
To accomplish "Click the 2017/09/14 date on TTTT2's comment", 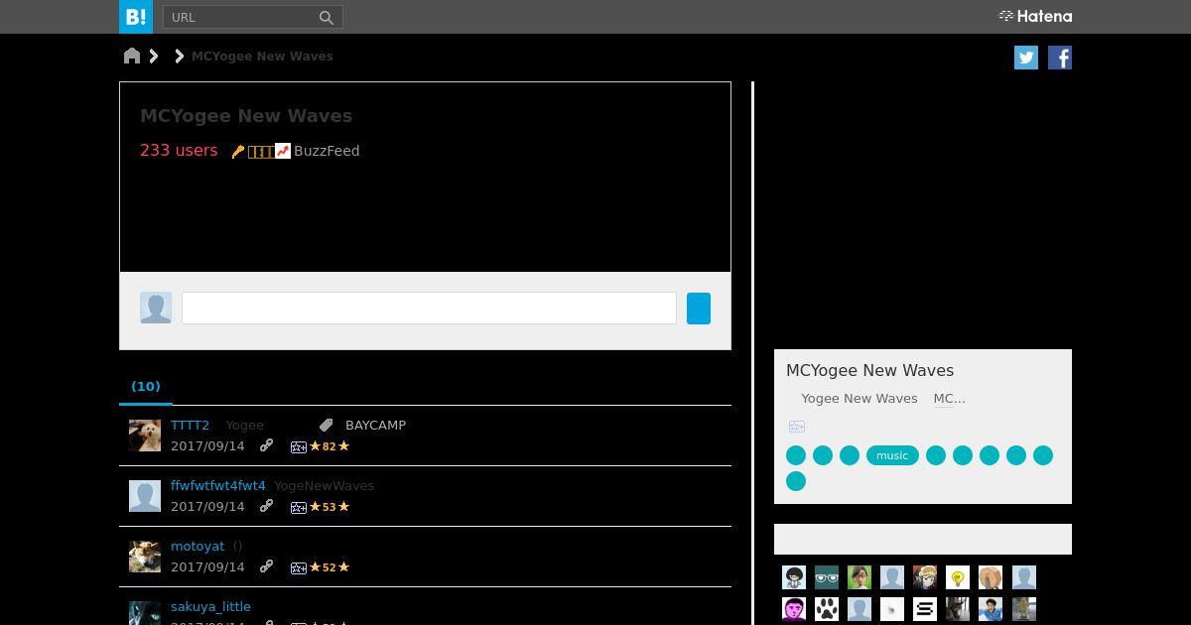I will click(207, 445).
